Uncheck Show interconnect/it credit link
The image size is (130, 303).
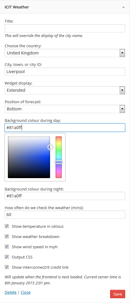tap(7, 267)
